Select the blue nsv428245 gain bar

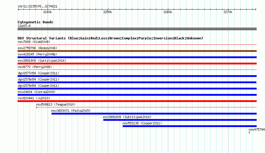pos(137,57)
